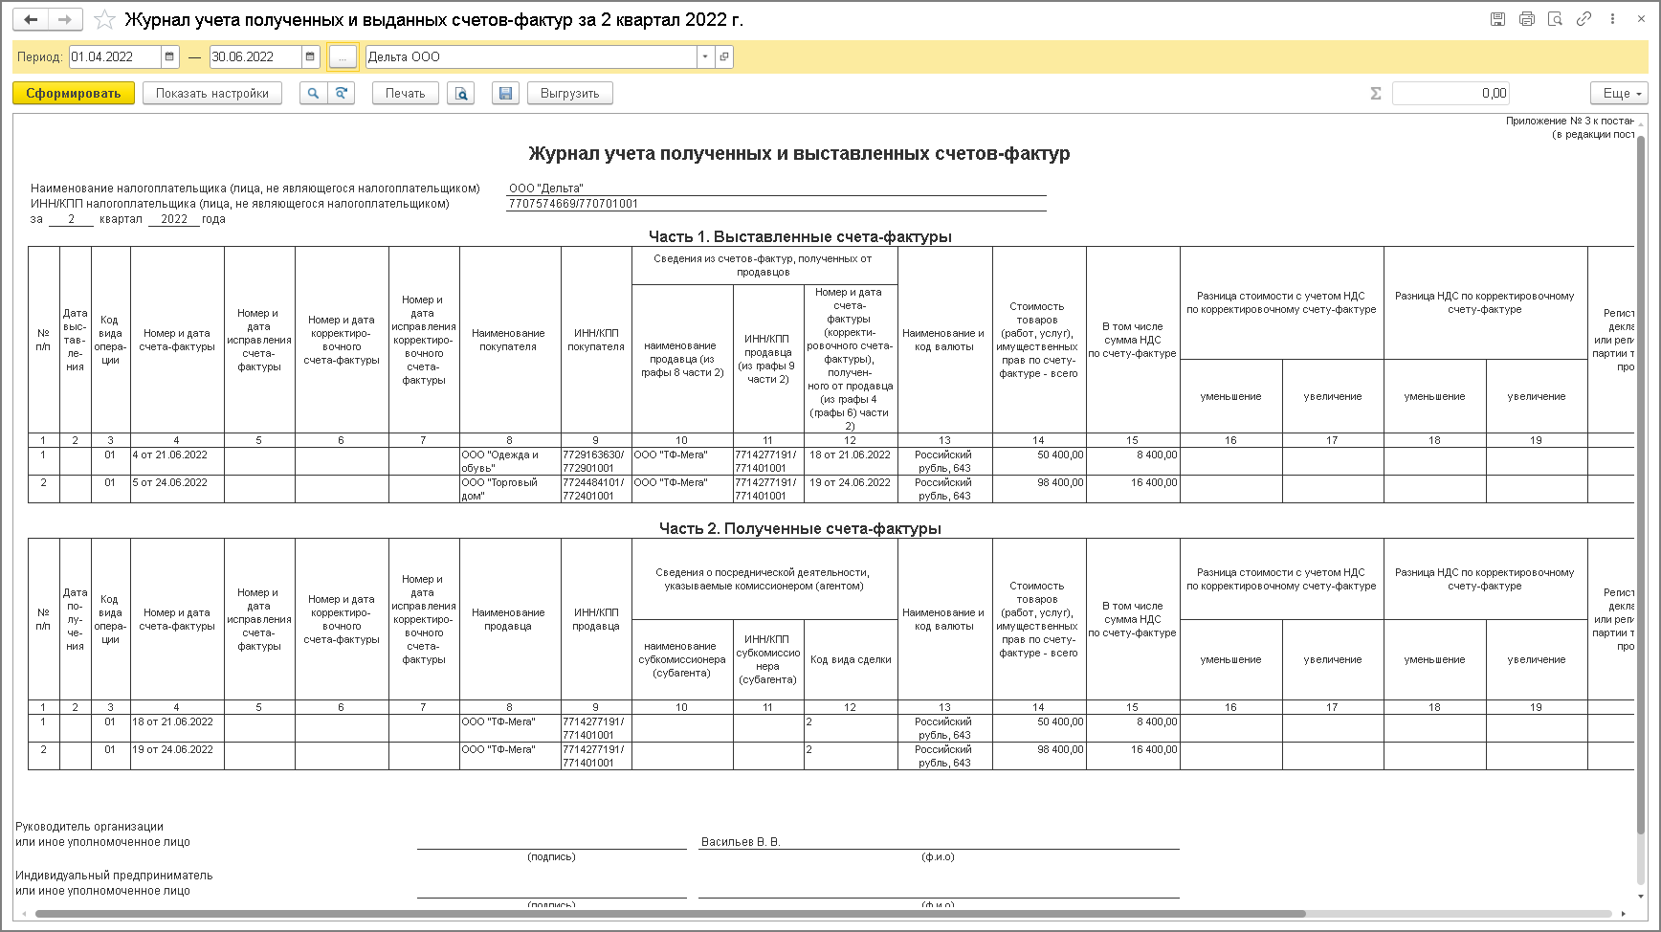The width and height of the screenshot is (1661, 932).
Task: Click the save report diskette toolbar icon
Action: [506, 93]
